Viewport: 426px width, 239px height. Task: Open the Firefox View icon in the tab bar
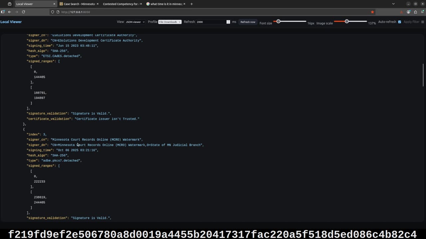pyautogui.click(x=9, y=4)
